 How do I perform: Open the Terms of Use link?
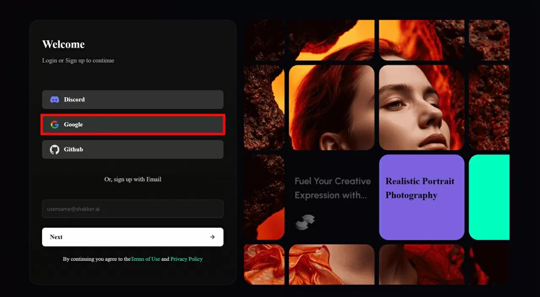[145, 259]
